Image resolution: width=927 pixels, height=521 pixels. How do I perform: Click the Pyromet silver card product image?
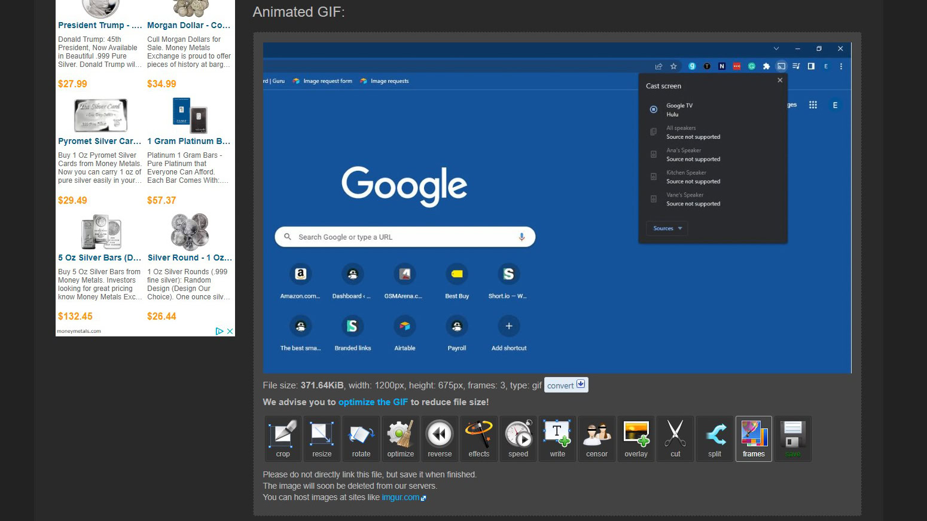tap(100, 115)
